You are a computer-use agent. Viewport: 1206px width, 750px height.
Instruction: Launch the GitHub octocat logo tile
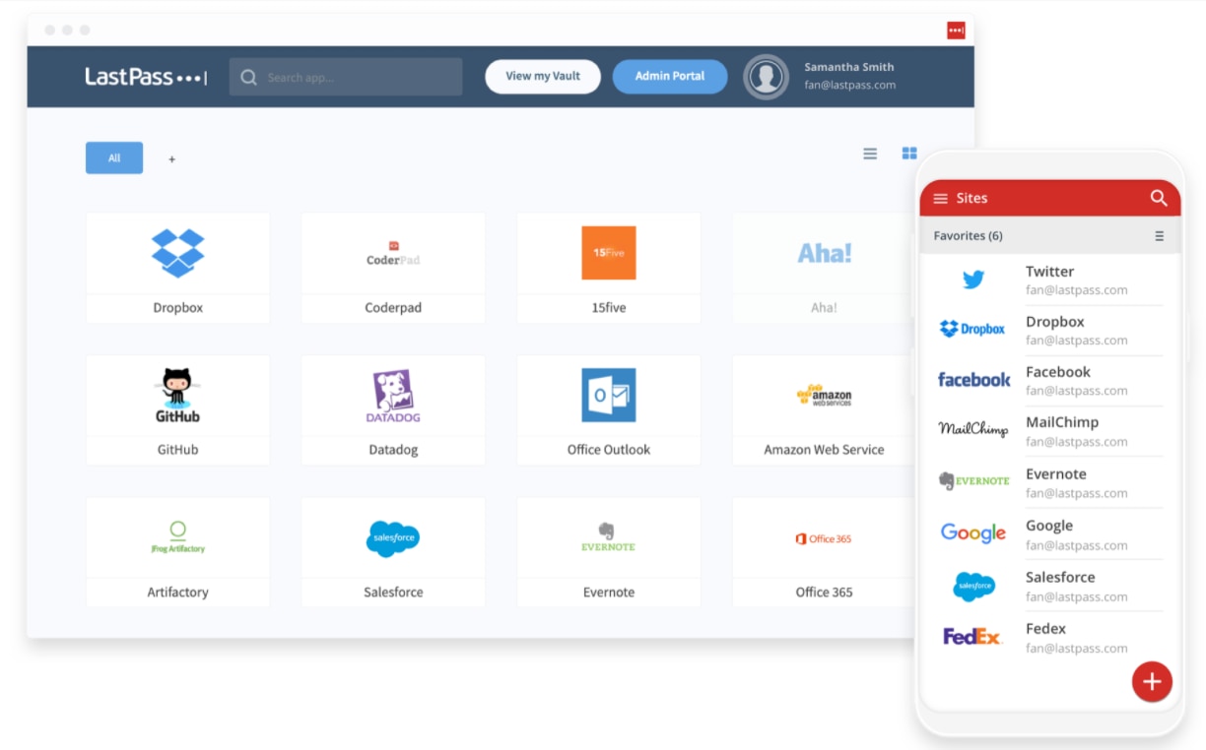(x=177, y=395)
